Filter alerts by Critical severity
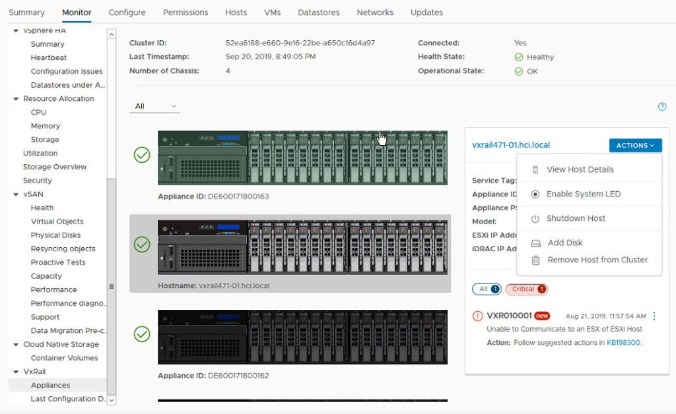676x414 pixels. pyautogui.click(x=526, y=289)
